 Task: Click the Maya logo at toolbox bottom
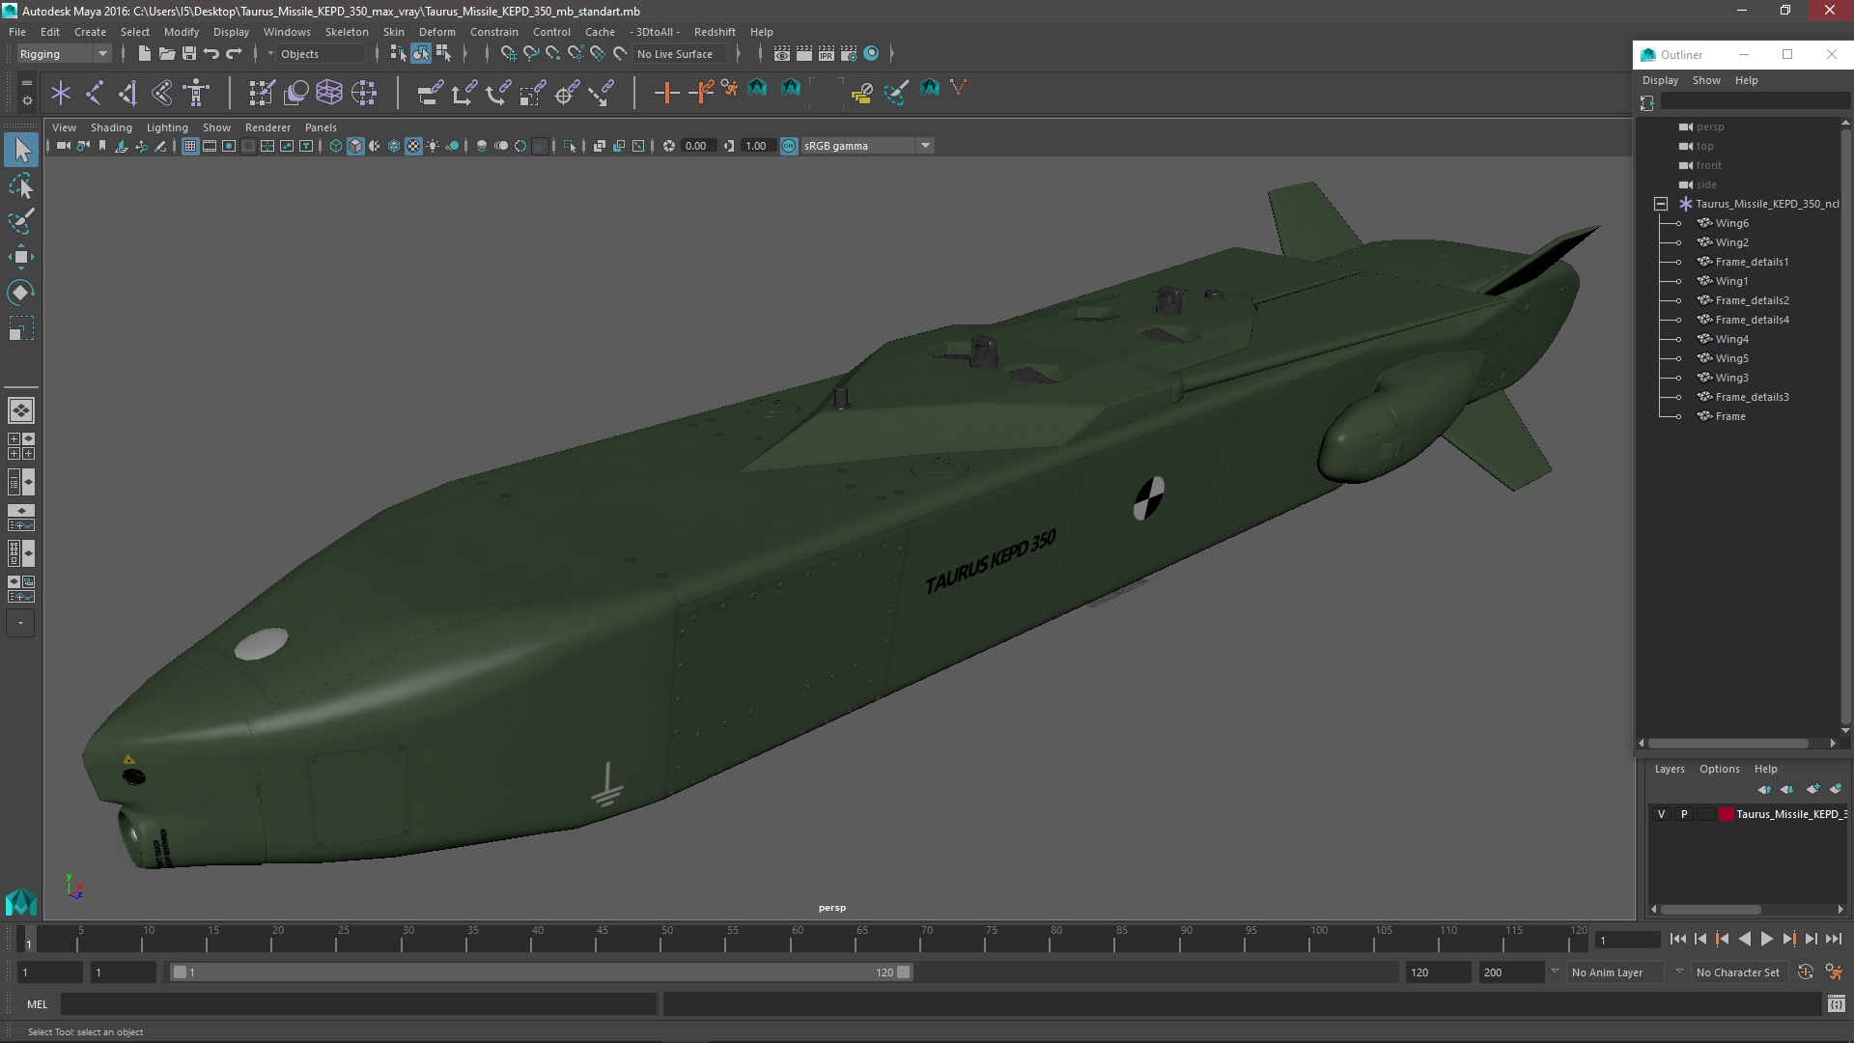coord(21,902)
